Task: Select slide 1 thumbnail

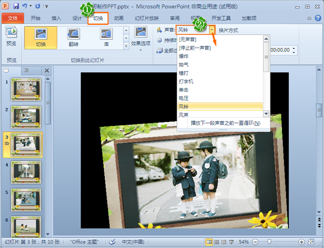Action: [26, 90]
